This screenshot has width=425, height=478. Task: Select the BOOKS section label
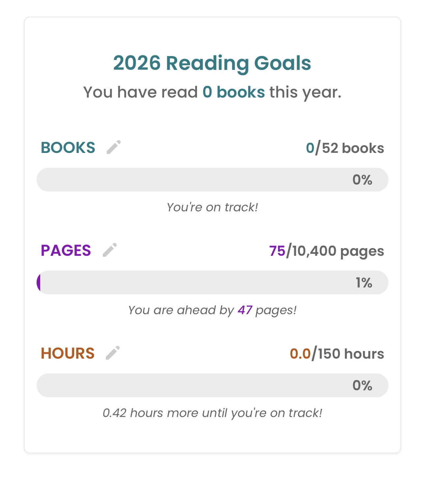(68, 148)
